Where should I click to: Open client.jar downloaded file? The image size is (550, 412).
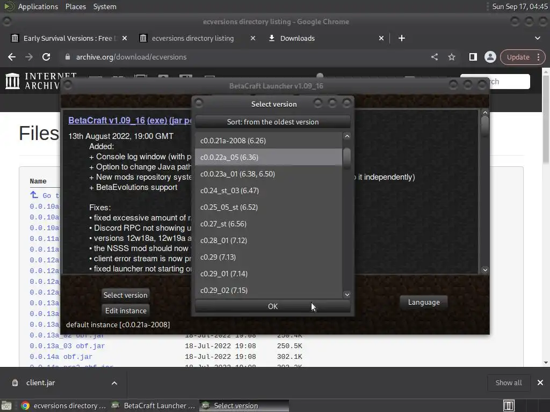tap(40, 382)
